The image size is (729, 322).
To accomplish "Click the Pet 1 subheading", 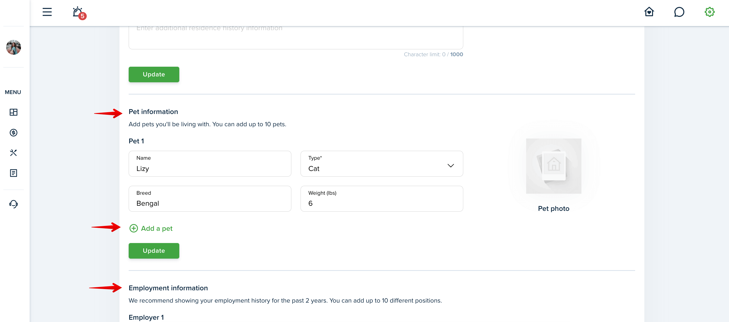I will (136, 141).
